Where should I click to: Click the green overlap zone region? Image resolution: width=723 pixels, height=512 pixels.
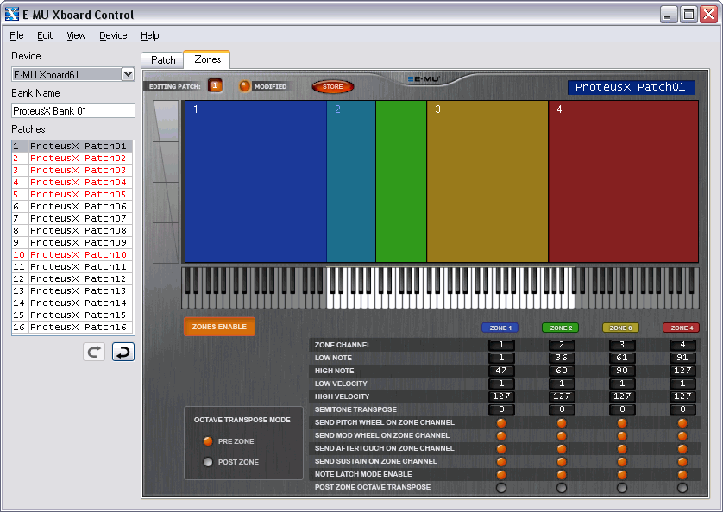[x=401, y=182]
